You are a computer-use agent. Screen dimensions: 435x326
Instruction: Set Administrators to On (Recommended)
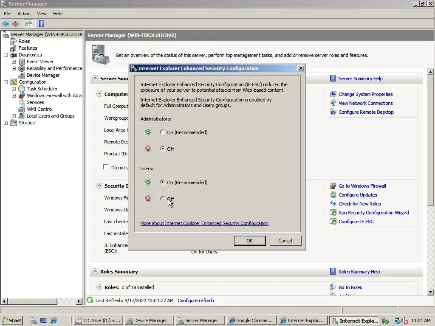(163, 132)
